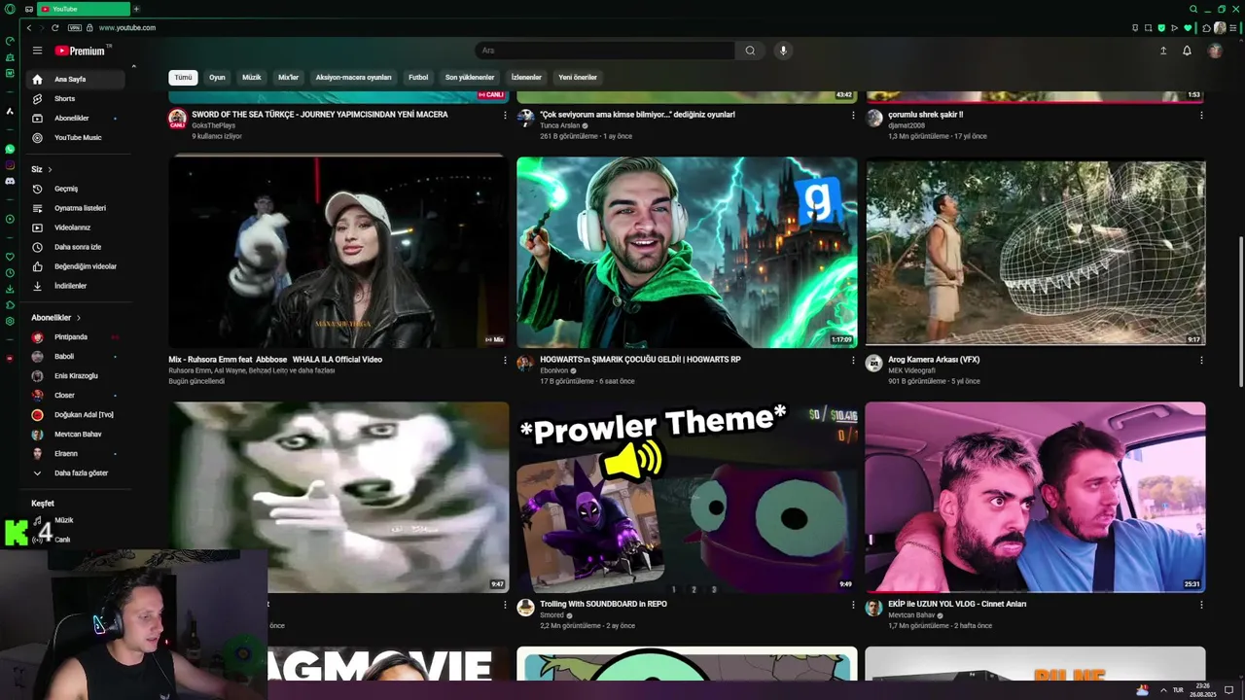Select the Mix'ler filter chip
This screenshot has width=1245, height=700.
coord(289,77)
